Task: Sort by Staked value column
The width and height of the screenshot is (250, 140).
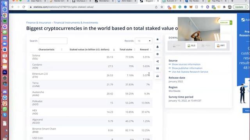Action: pos(89,49)
